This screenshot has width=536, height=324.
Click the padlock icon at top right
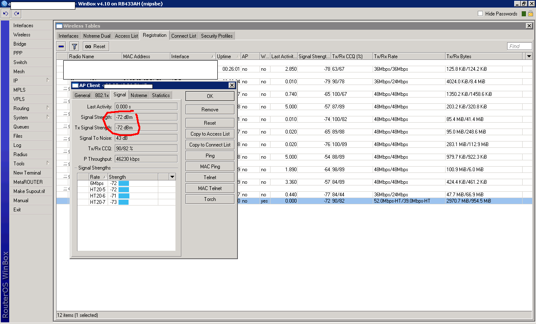530,14
